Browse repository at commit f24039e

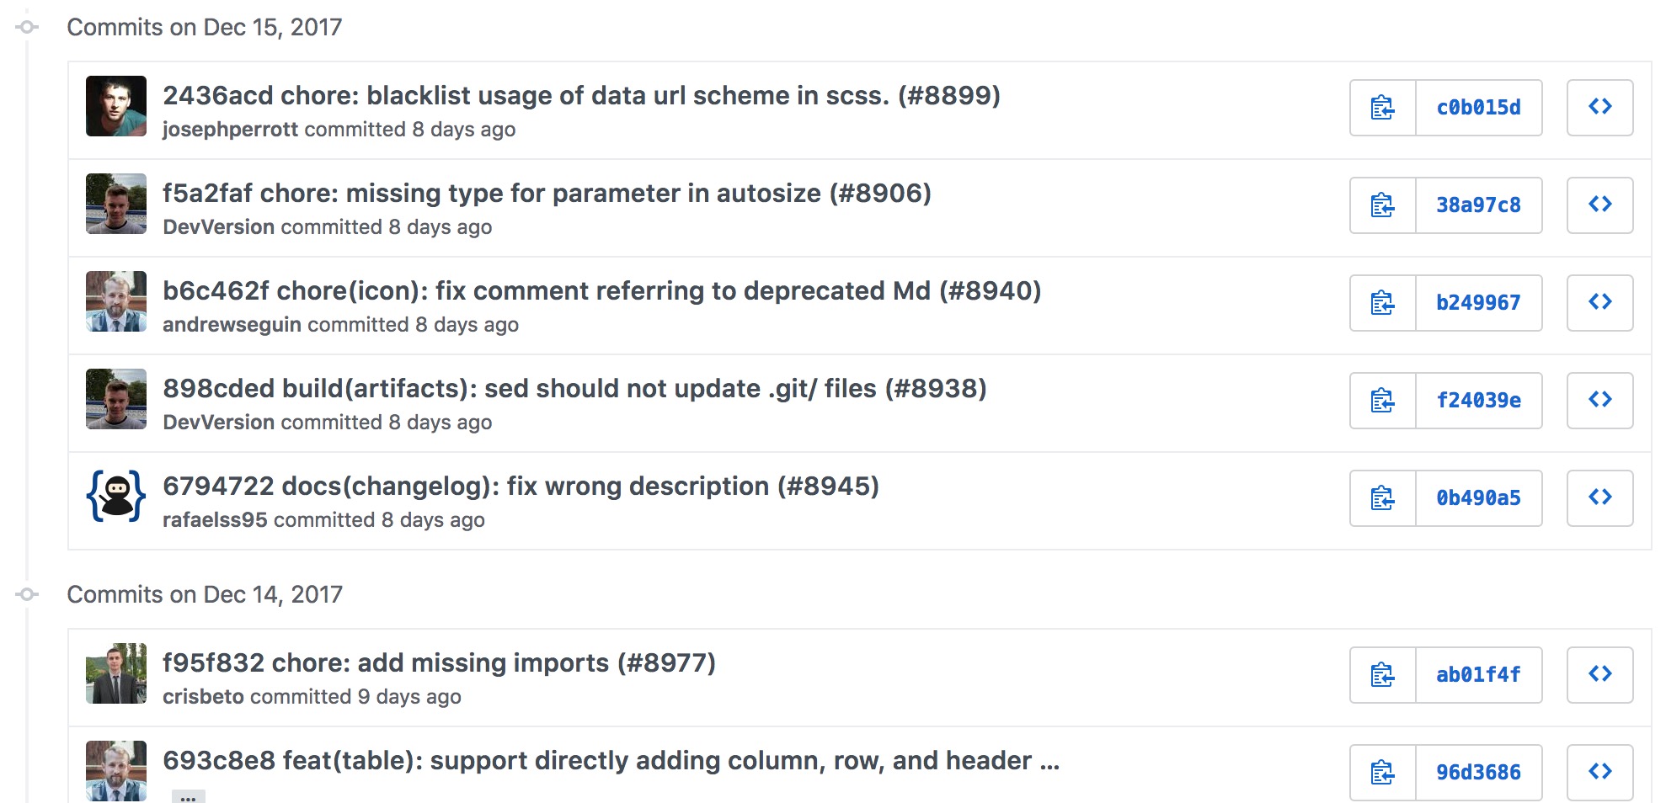point(1599,401)
